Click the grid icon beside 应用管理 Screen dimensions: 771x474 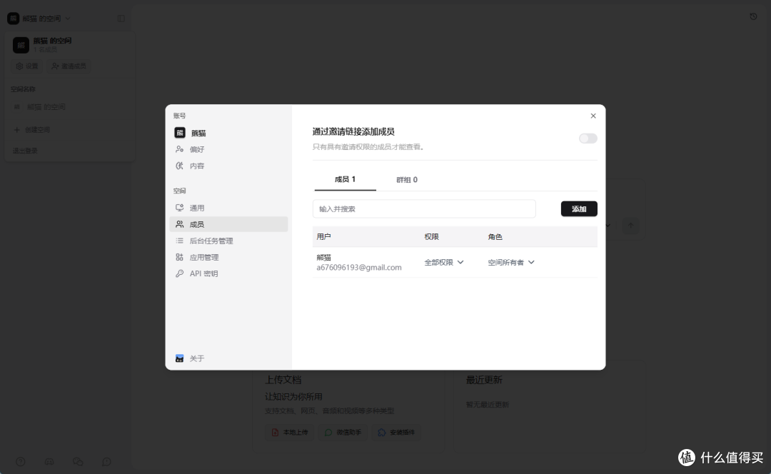[179, 257]
